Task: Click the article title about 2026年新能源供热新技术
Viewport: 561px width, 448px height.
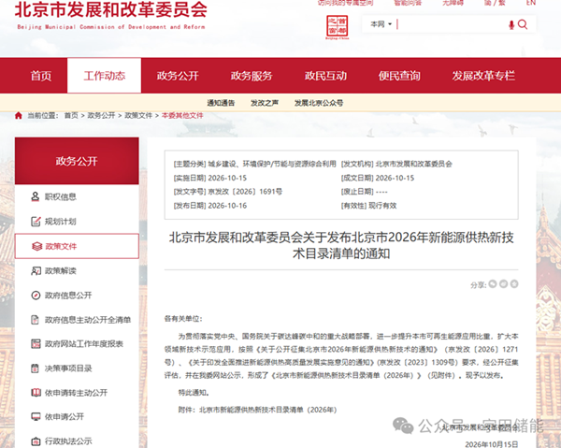Action: tap(341, 245)
